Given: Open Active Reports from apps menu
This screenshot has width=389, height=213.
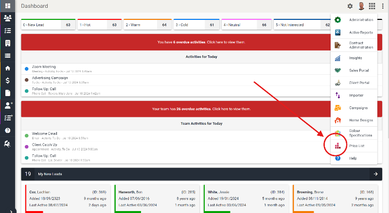Looking at the screenshot, I should tap(354, 33).
